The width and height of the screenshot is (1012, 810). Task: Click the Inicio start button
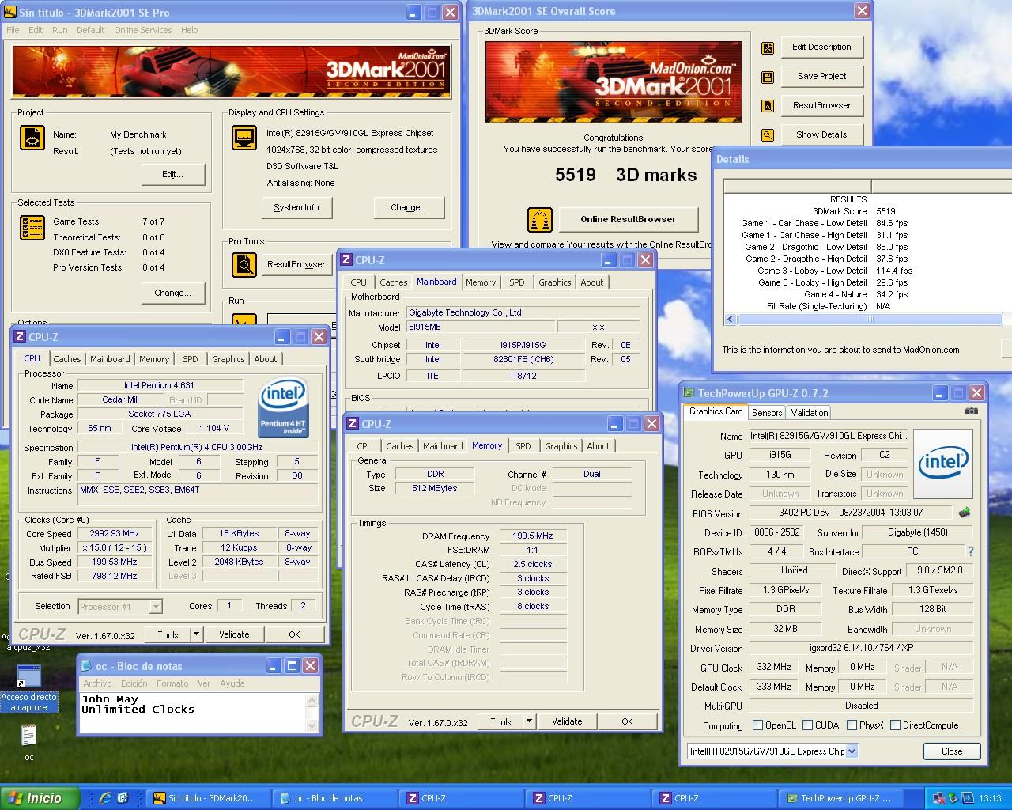[x=40, y=798]
